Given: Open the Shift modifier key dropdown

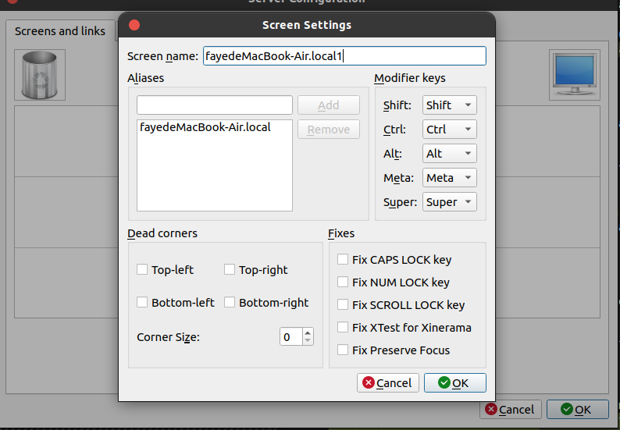Looking at the screenshot, I should click(449, 105).
